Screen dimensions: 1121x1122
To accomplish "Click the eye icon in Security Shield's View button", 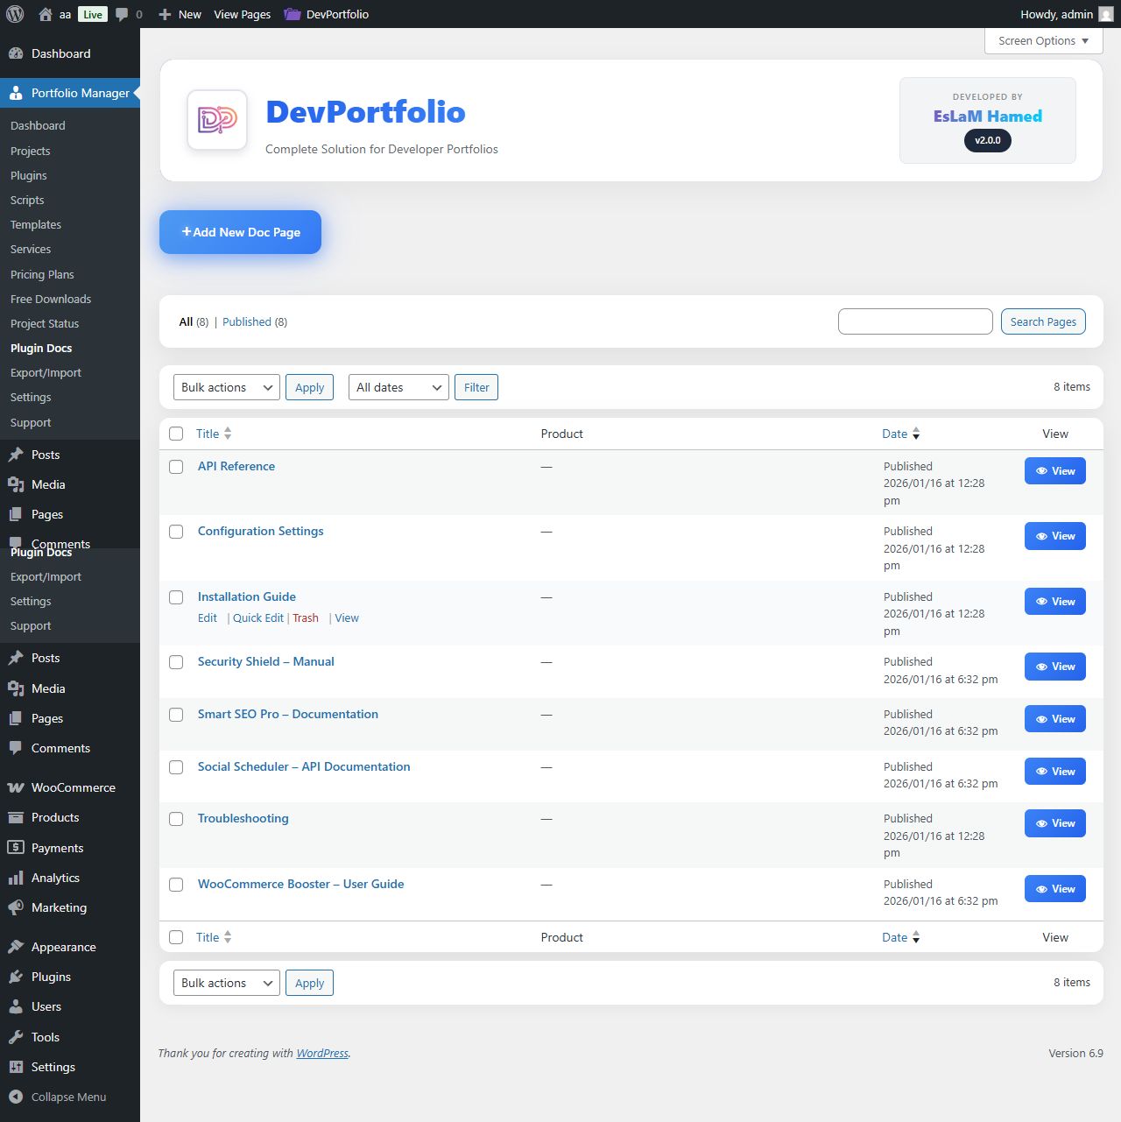I will [1042, 667].
